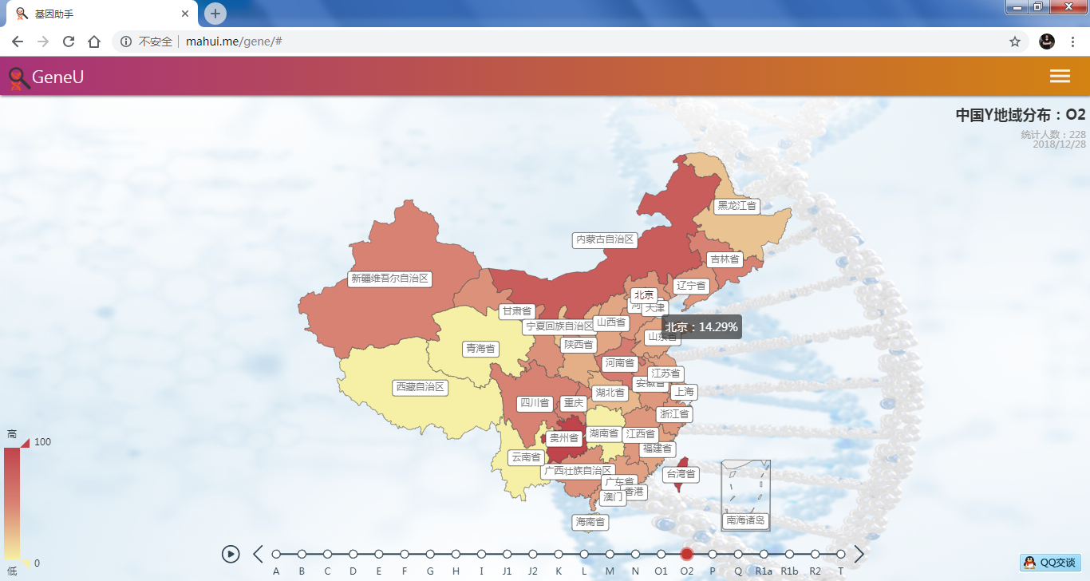The image size is (1090, 581).
Task: Go to next timeline item arrow
Action: (x=859, y=554)
